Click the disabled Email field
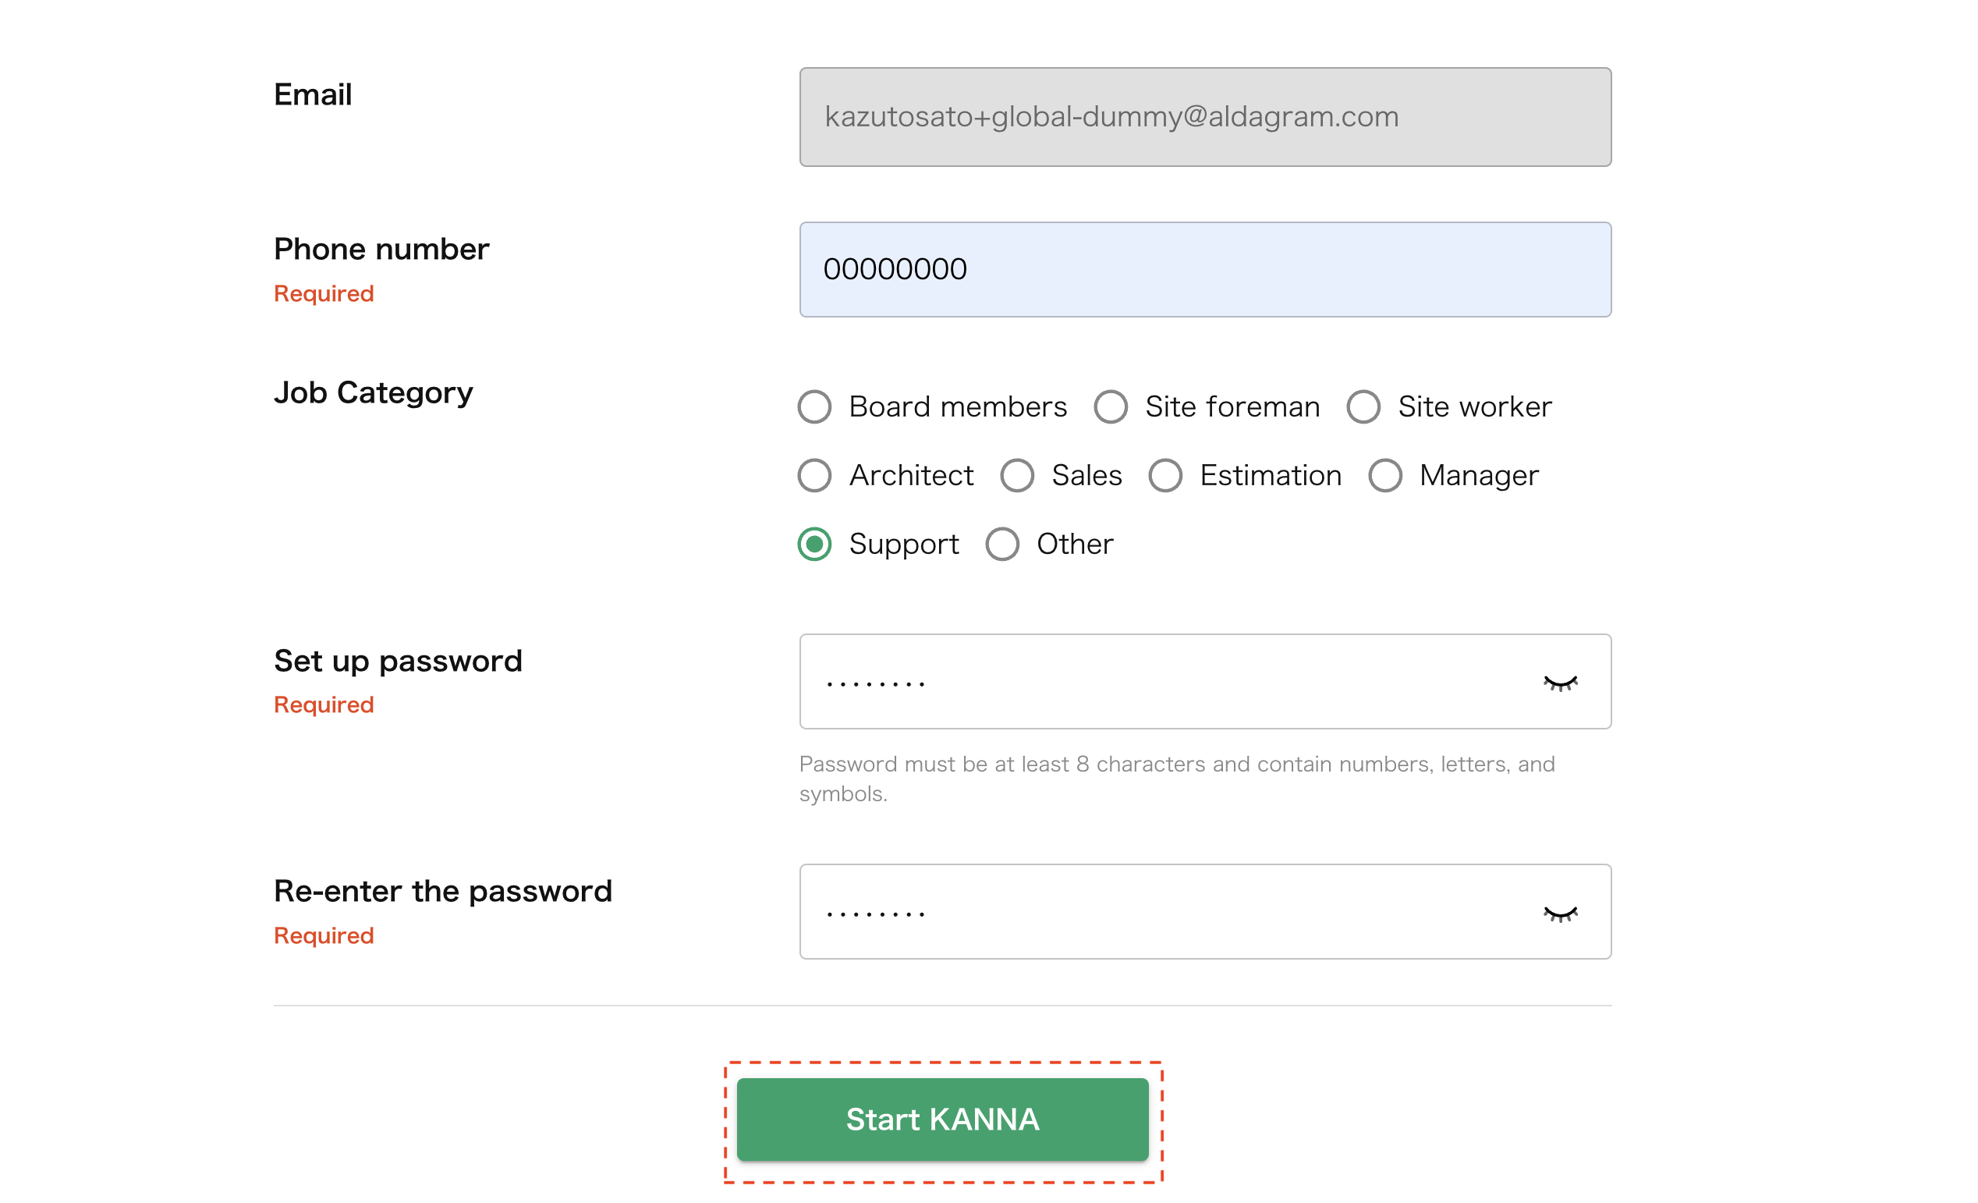The height and width of the screenshot is (1203, 1978). coord(1204,117)
